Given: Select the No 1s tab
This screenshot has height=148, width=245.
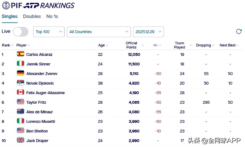Looking at the screenshot, I should coord(52,17).
